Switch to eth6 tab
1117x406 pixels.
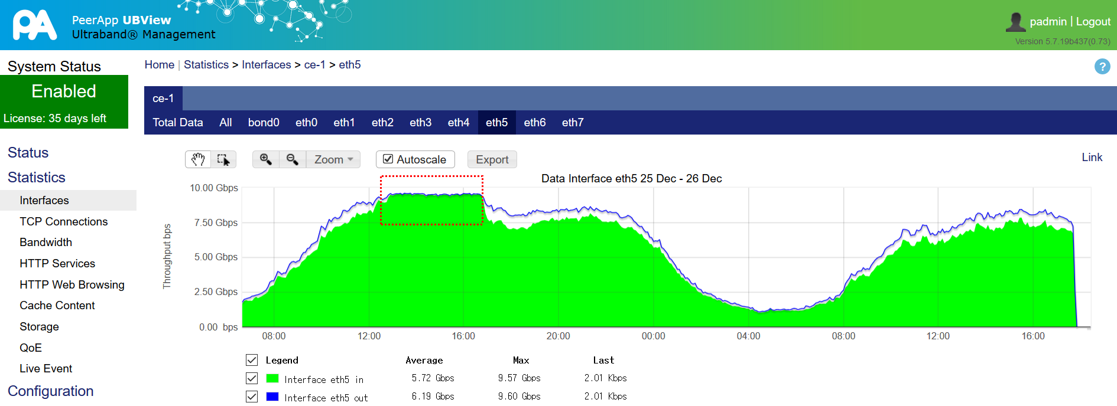[x=535, y=122]
